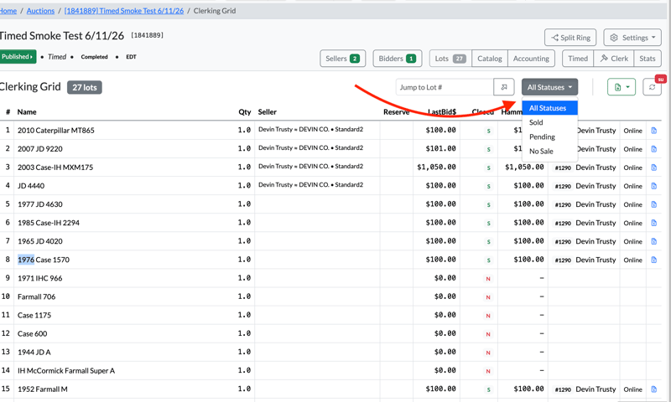Screen dimensions: 671x402
Task: Open the Clerk tab
Action: (614, 59)
